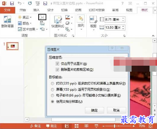
Task: Click the zoom slider handle
Action: point(115,126)
